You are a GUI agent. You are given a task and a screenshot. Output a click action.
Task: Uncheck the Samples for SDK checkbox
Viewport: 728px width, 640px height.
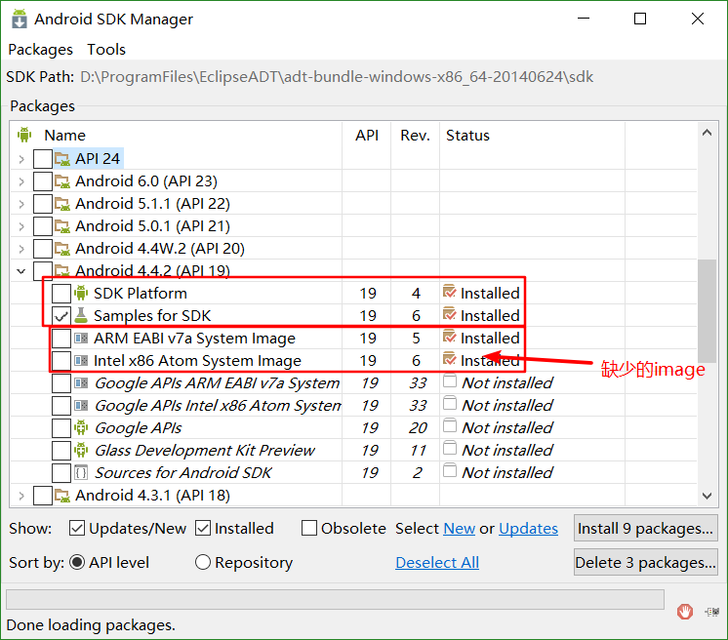tap(61, 315)
